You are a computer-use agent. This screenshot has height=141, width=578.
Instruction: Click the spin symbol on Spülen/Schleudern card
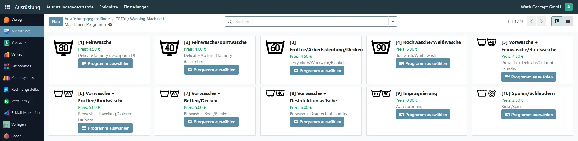click(492, 93)
